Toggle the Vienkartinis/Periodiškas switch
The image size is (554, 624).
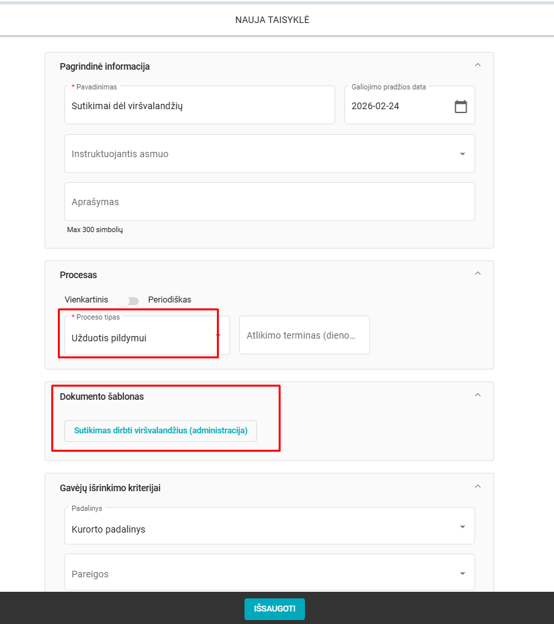pyautogui.click(x=129, y=300)
